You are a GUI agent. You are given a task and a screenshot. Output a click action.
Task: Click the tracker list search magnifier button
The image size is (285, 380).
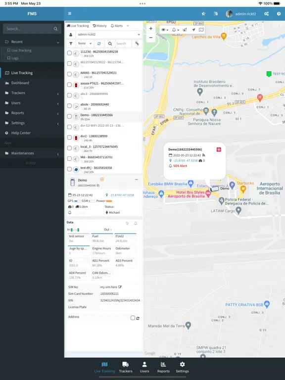pos(110,44)
